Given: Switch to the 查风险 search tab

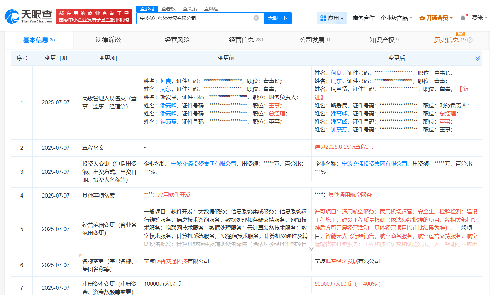Looking at the screenshot, I should [211, 9].
